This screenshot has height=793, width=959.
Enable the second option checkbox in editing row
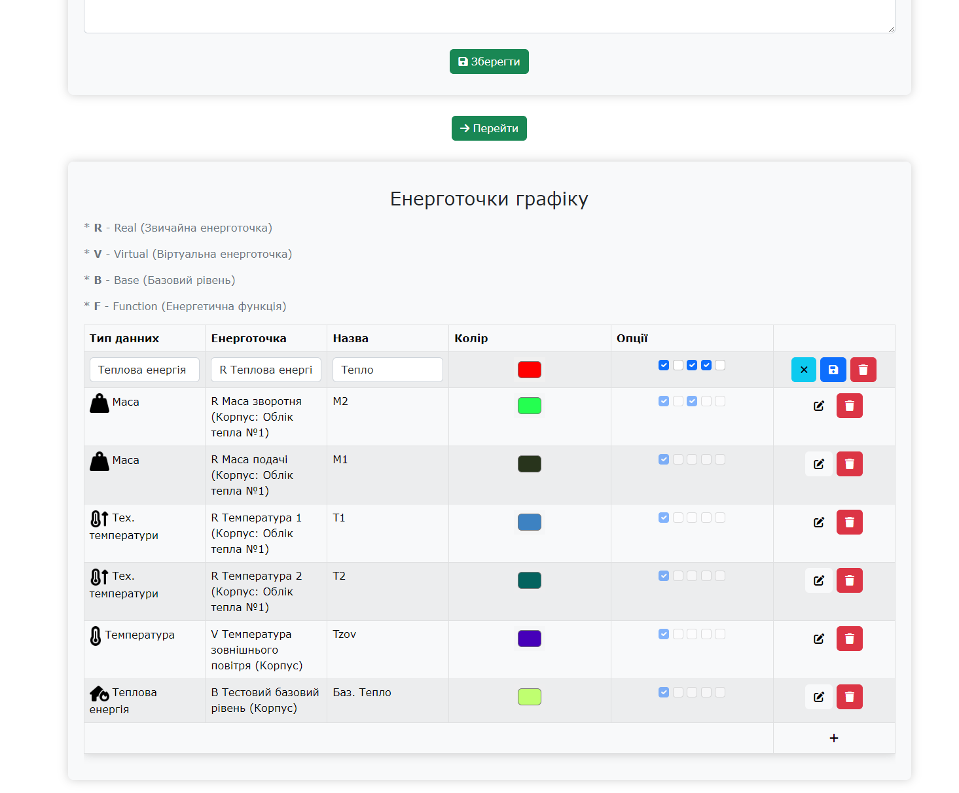pyautogui.click(x=678, y=365)
